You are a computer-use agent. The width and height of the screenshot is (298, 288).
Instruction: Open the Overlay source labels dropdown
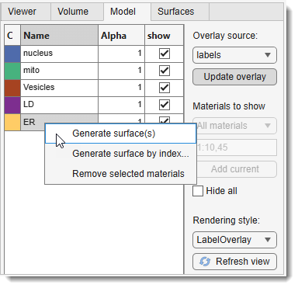tap(234, 55)
